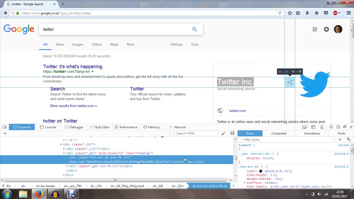Reload the page with the refresh icon
Viewport: 354px width, 199px height.
[280, 13]
